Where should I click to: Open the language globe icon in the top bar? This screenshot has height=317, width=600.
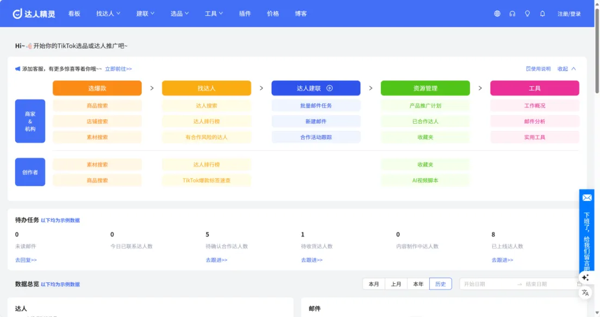tap(497, 14)
